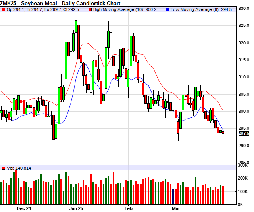The height and width of the screenshot is (212, 254).
Task: Select the 293.5 current price tag
Action: point(243,134)
